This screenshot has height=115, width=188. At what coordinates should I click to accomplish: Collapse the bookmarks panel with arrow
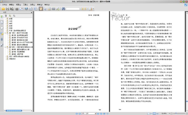pyautogui.click(x=31, y=12)
